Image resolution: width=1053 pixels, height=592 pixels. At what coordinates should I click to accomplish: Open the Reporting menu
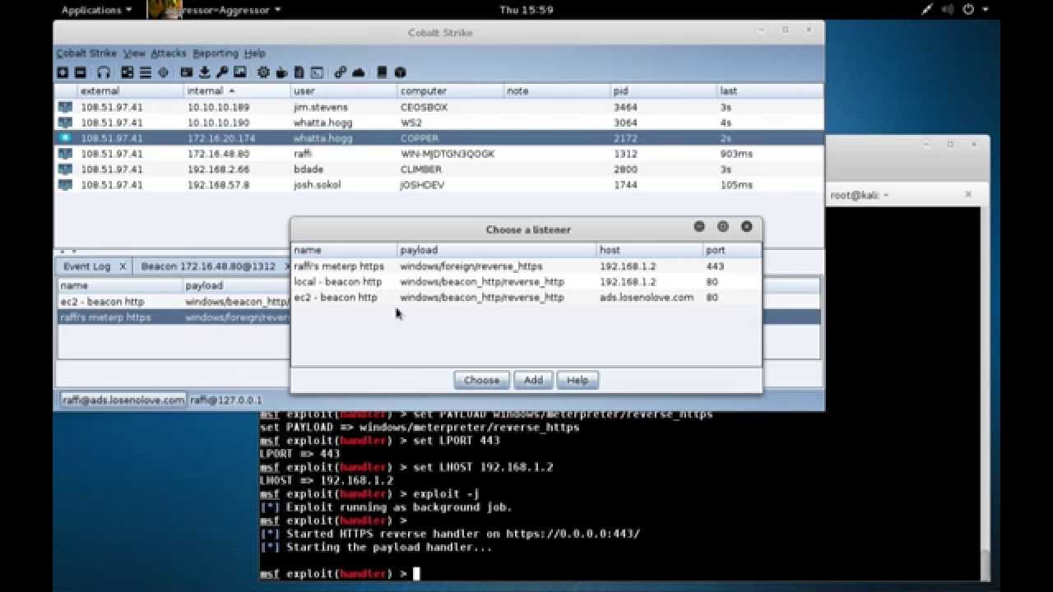coord(216,53)
